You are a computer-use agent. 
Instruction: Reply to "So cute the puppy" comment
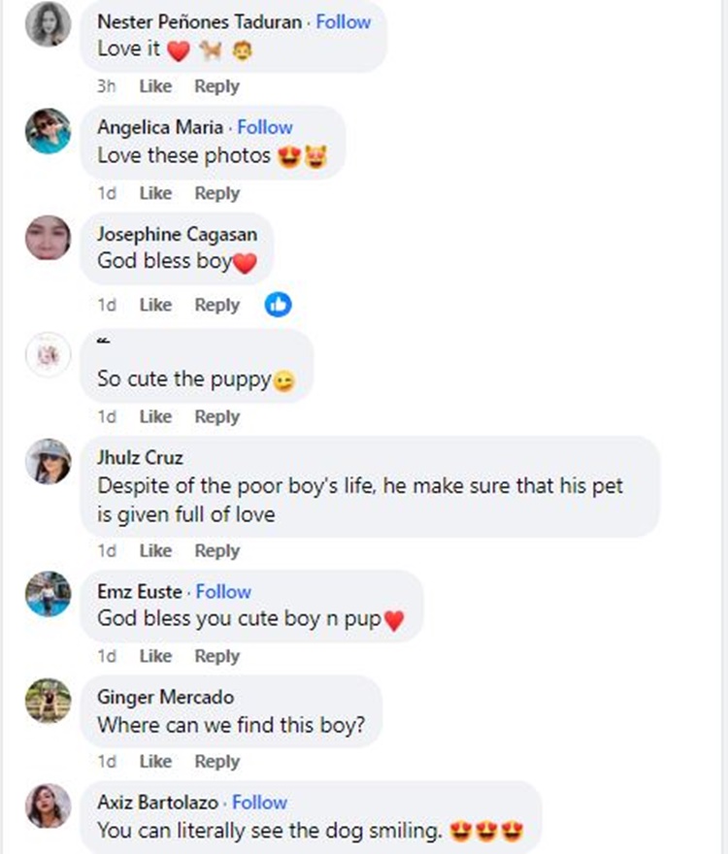click(x=216, y=416)
